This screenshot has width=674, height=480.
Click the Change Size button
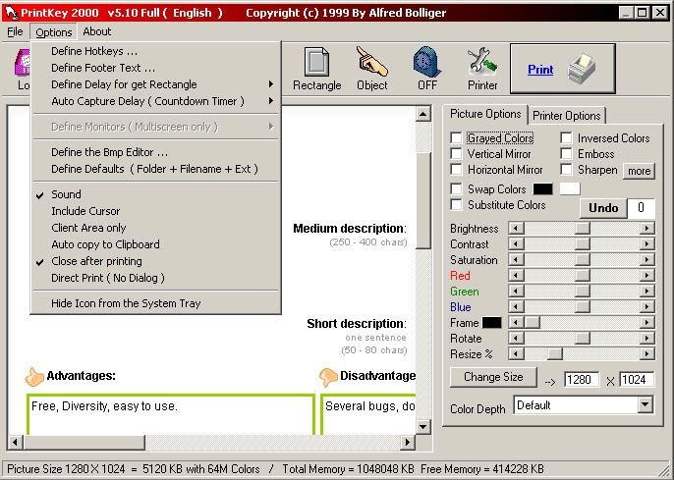pyautogui.click(x=493, y=377)
